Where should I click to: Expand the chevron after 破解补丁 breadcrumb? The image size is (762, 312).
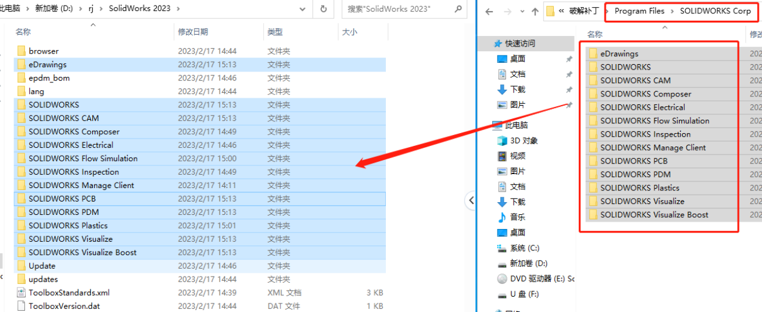pyautogui.click(x=607, y=11)
